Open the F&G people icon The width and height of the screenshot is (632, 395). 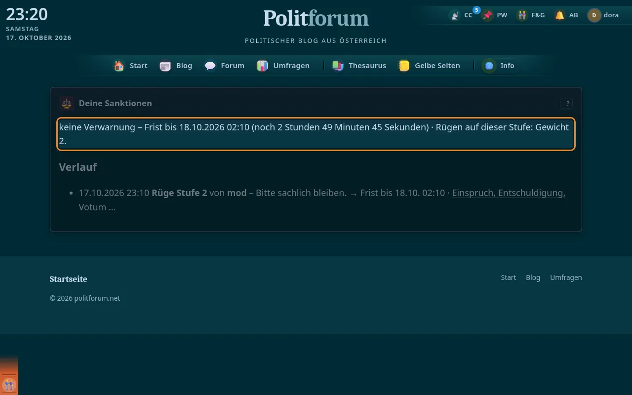coord(522,15)
